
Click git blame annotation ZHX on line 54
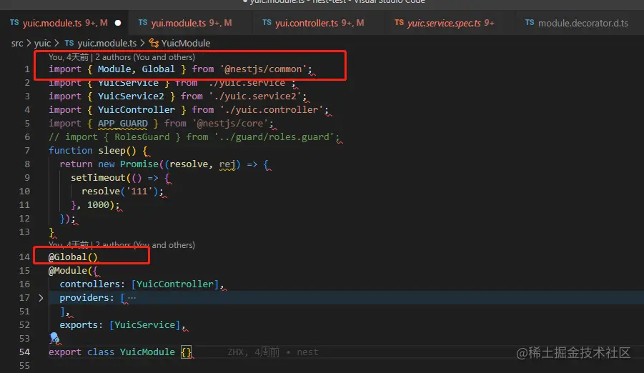click(x=273, y=352)
